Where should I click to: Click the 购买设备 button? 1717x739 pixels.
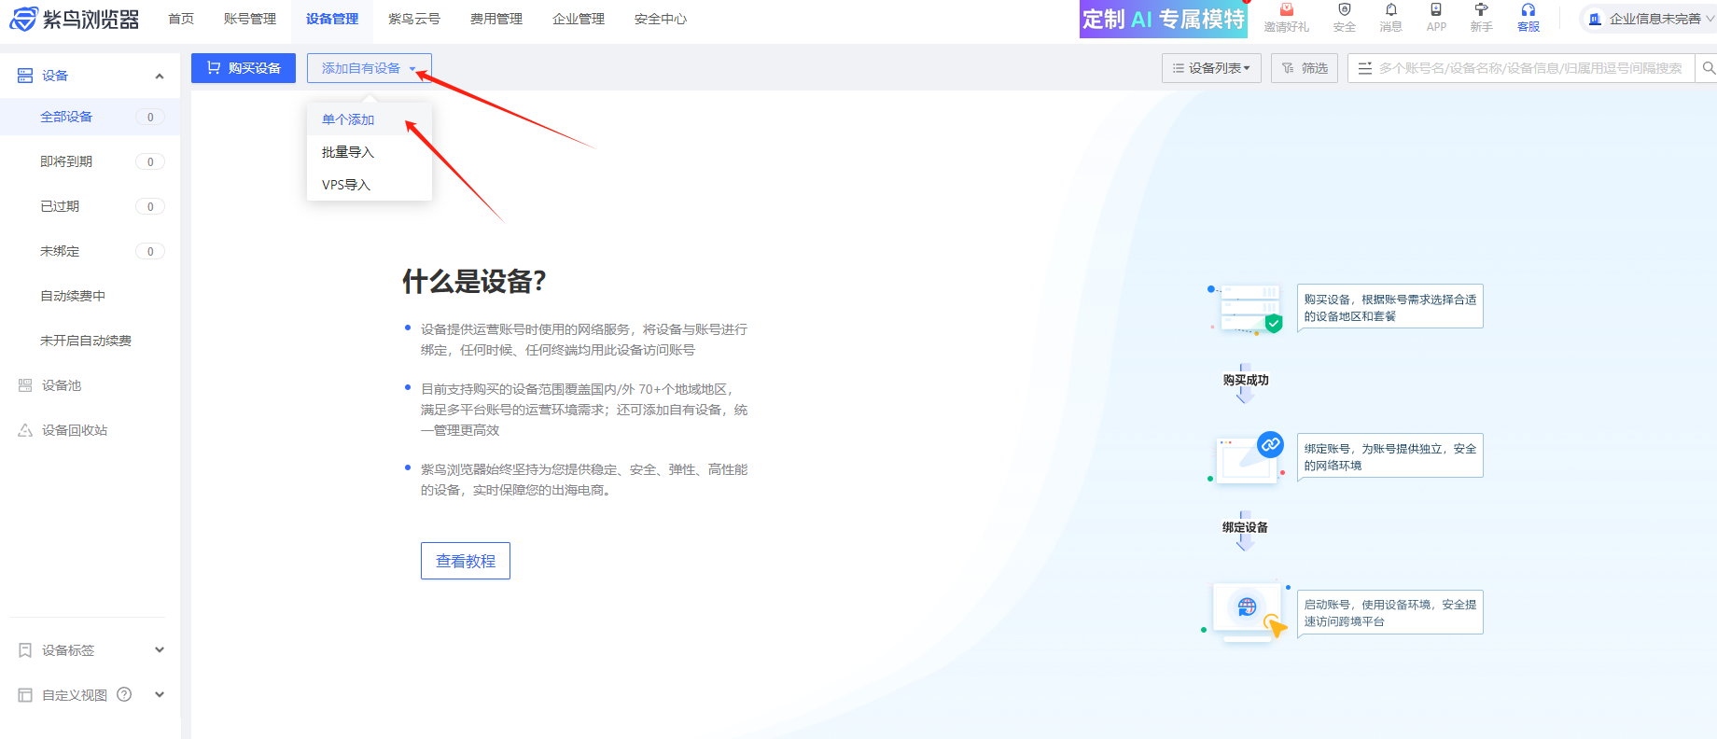pyautogui.click(x=244, y=68)
